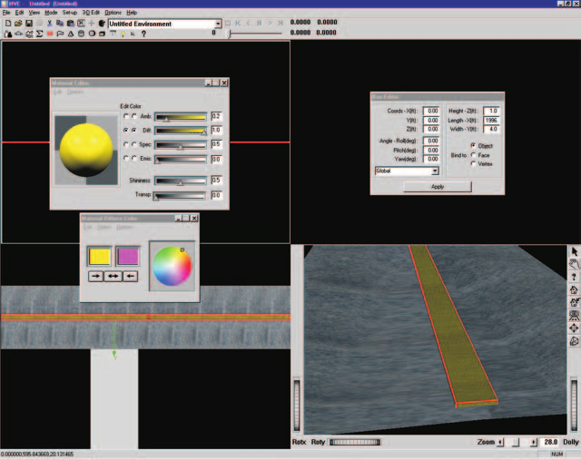The image size is (581, 460).
Task: Select the Object bind radio button
Action: 473,145
